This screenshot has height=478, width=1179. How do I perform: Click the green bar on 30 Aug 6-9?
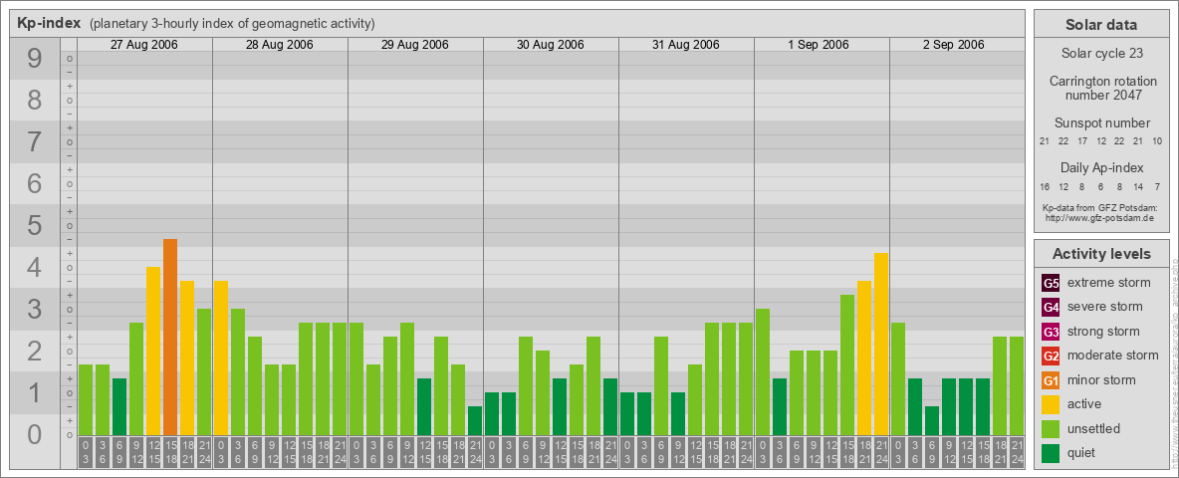(x=526, y=385)
